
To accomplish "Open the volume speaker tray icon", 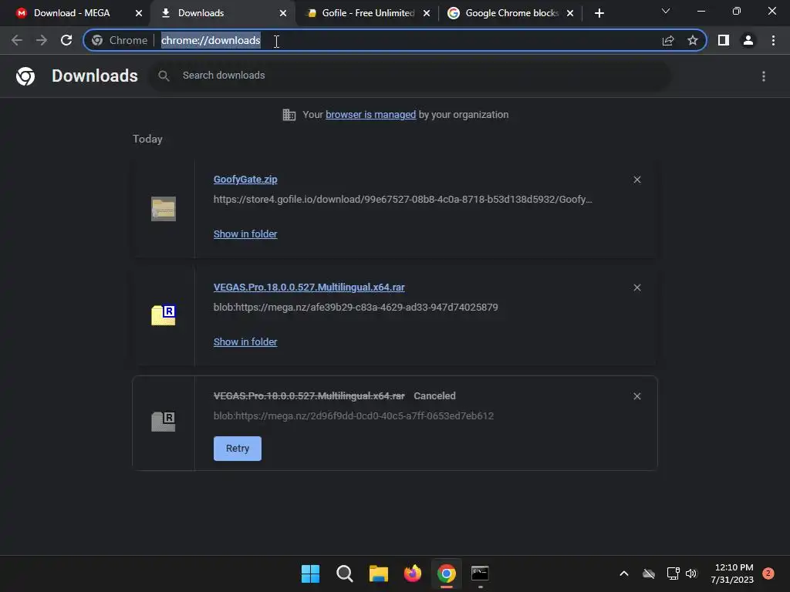I will click(691, 573).
